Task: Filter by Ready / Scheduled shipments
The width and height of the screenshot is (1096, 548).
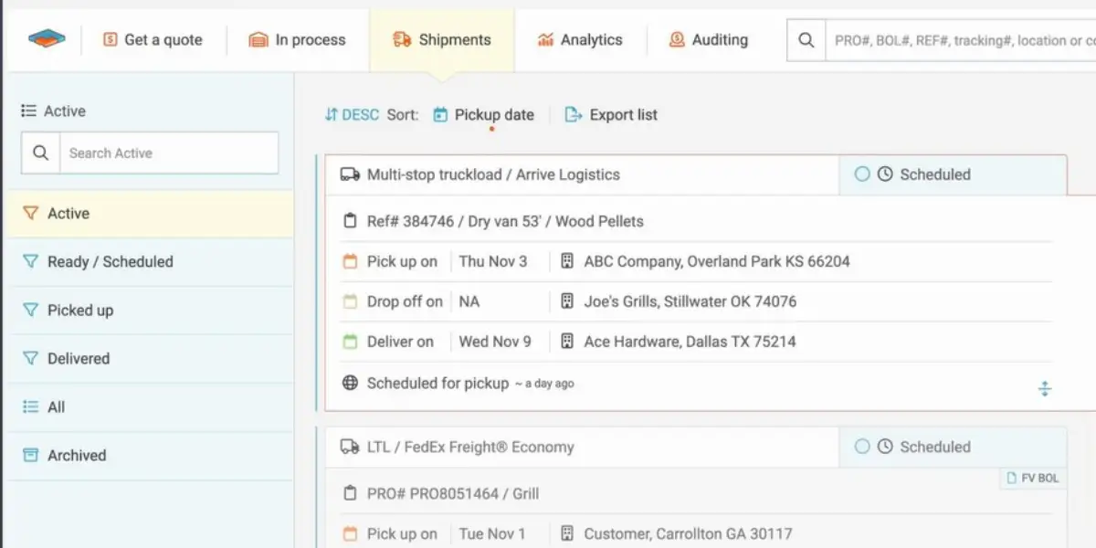Action: pyautogui.click(x=150, y=262)
